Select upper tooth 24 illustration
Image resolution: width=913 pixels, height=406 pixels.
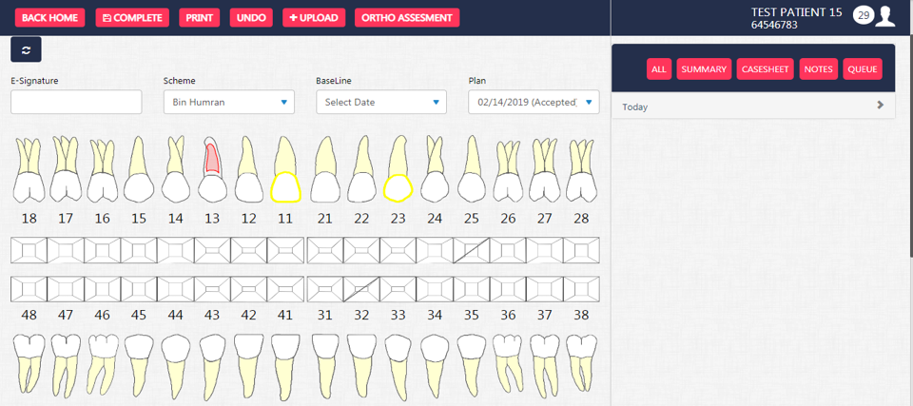point(435,169)
